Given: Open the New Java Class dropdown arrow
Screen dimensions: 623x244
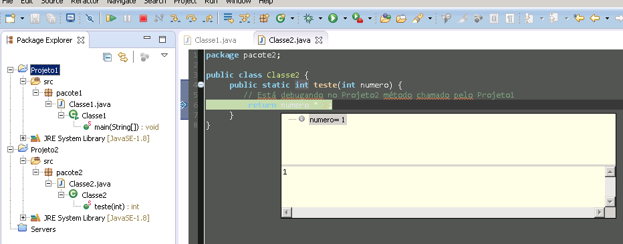Looking at the screenshot, I should click(292, 18).
